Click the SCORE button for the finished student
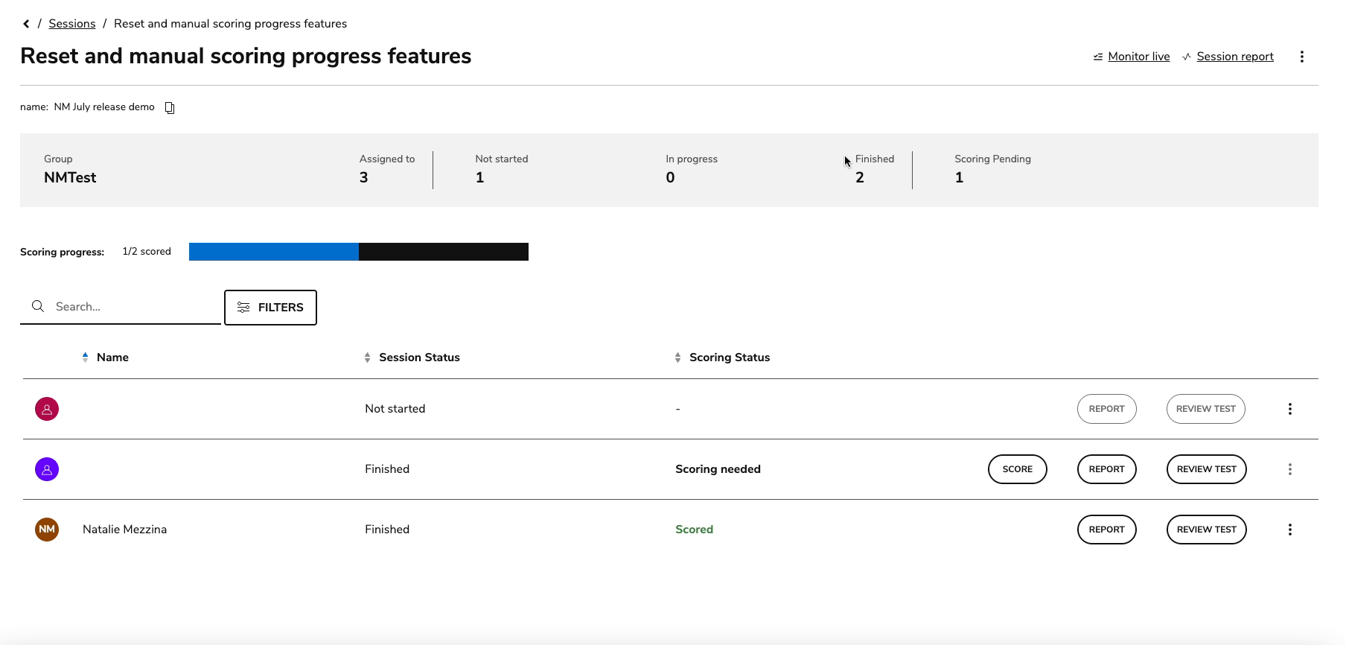The height and width of the screenshot is (645, 1346). (x=1017, y=469)
